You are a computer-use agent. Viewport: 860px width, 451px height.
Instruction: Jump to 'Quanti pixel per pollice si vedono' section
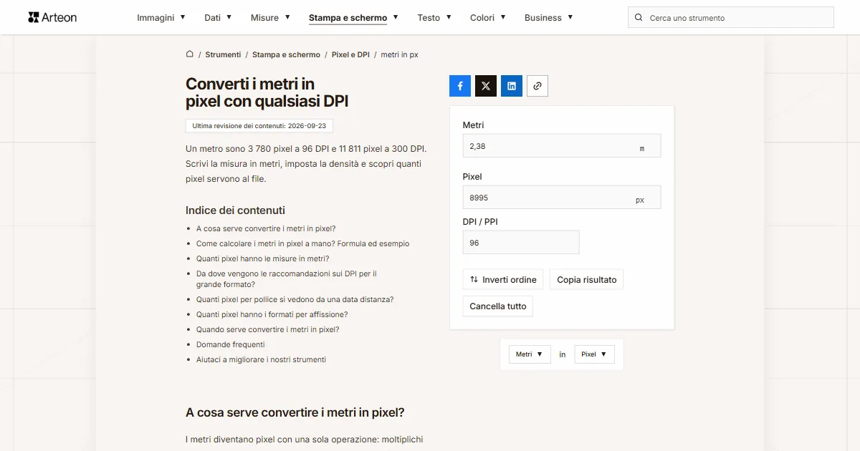pyautogui.click(x=295, y=300)
